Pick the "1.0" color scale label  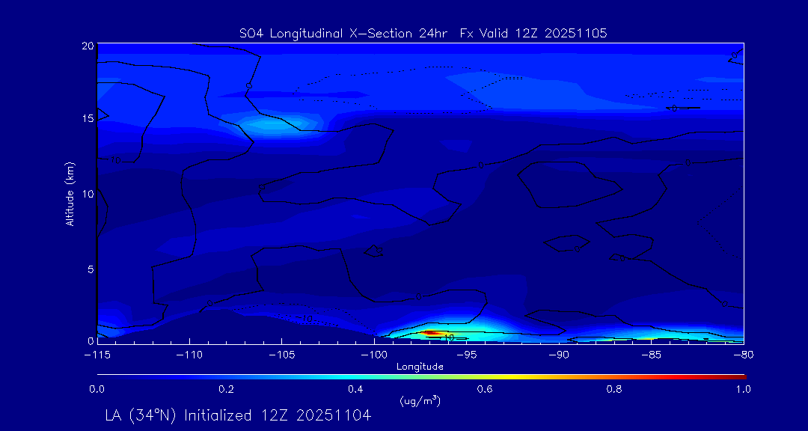pos(744,389)
